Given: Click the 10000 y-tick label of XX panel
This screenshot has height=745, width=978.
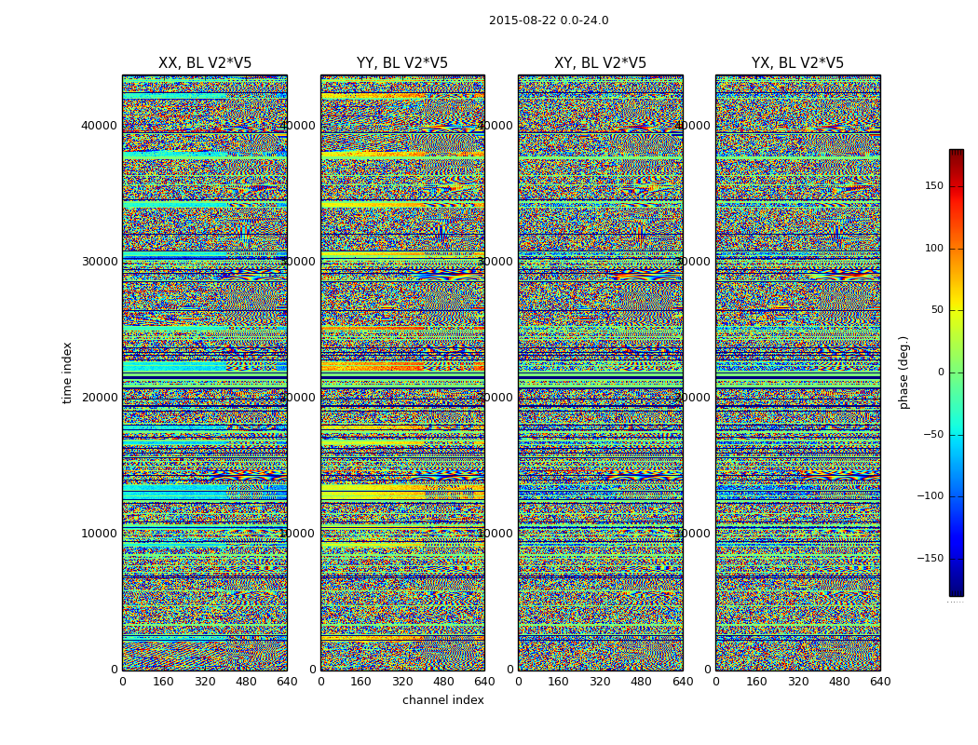Looking at the screenshot, I should [x=100, y=534].
